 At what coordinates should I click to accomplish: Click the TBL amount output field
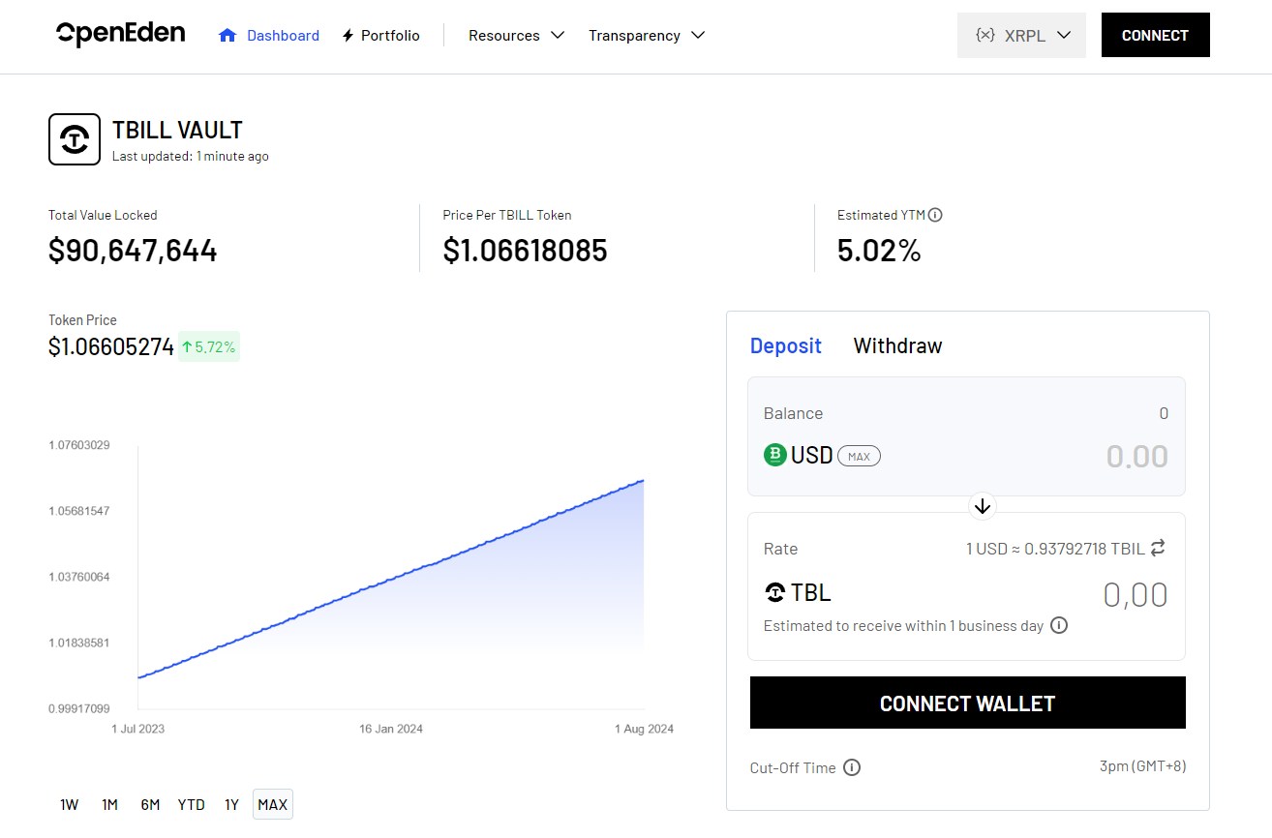click(x=1136, y=594)
